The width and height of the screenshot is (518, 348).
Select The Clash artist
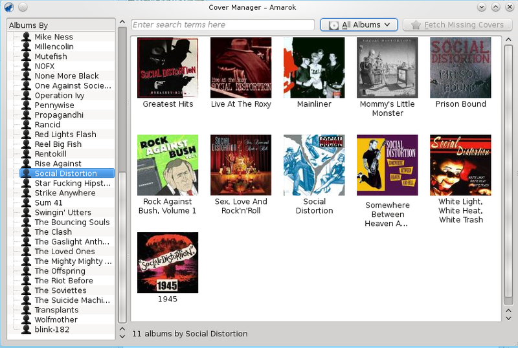[x=67, y=232]
